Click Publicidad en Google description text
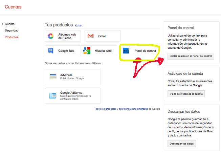The height and width of the screenshot is (153, 221). pyautogui.click(x=72, y=79)
